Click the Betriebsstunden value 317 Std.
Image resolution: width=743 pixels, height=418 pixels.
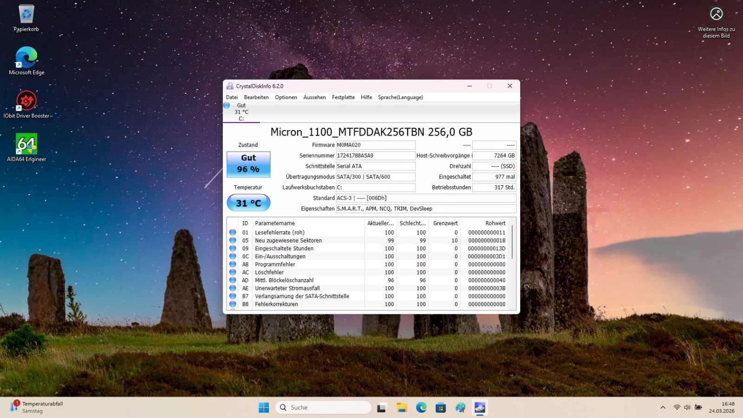click(494, 188)
